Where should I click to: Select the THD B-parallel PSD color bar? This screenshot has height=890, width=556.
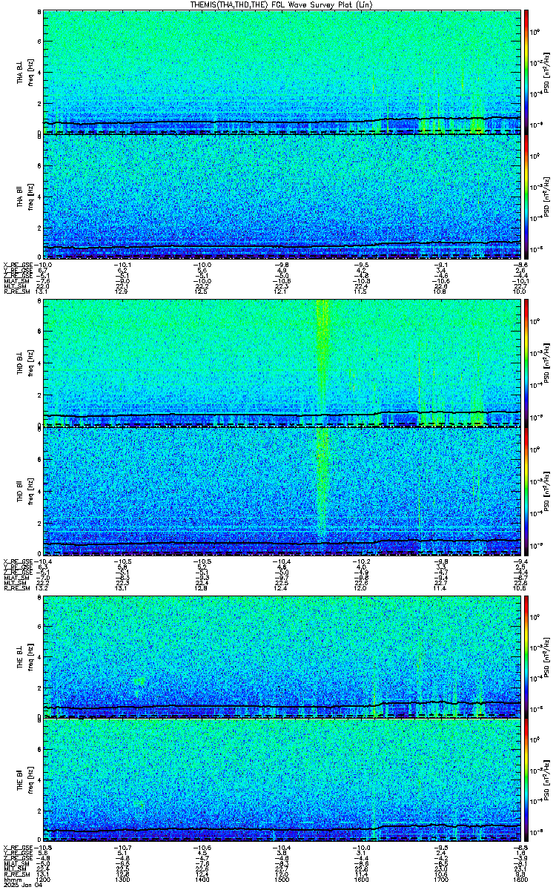tap(526, 489)
